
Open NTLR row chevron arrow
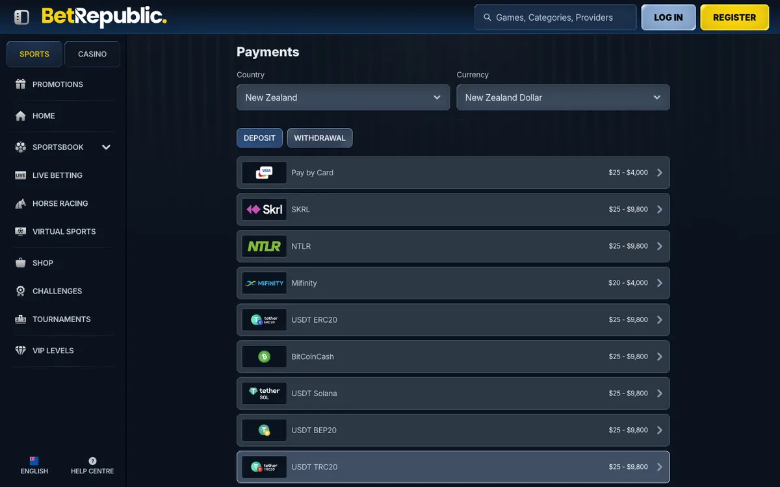[660, 246]
